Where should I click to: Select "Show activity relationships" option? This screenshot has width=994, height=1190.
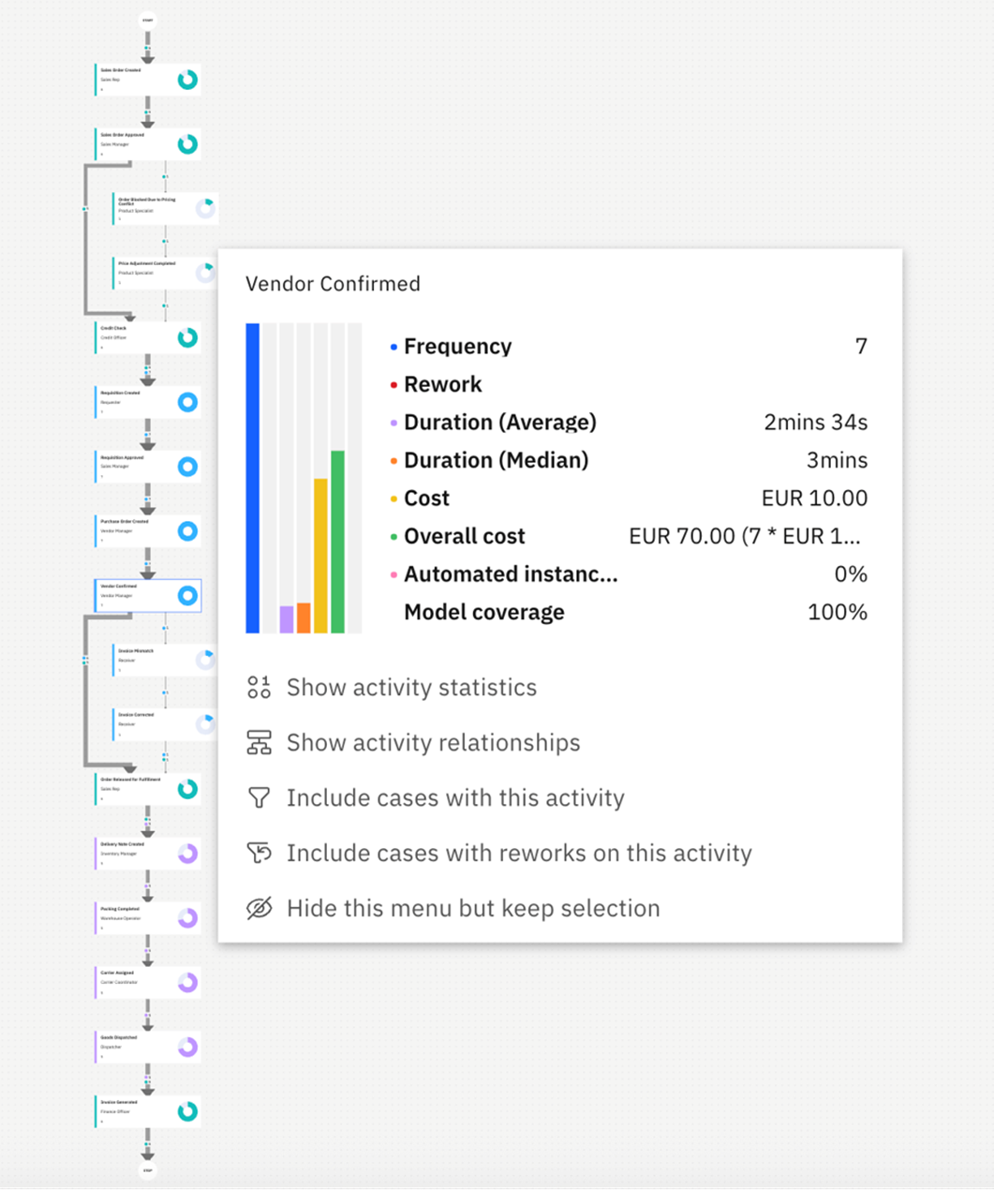(x=433, y=743)
